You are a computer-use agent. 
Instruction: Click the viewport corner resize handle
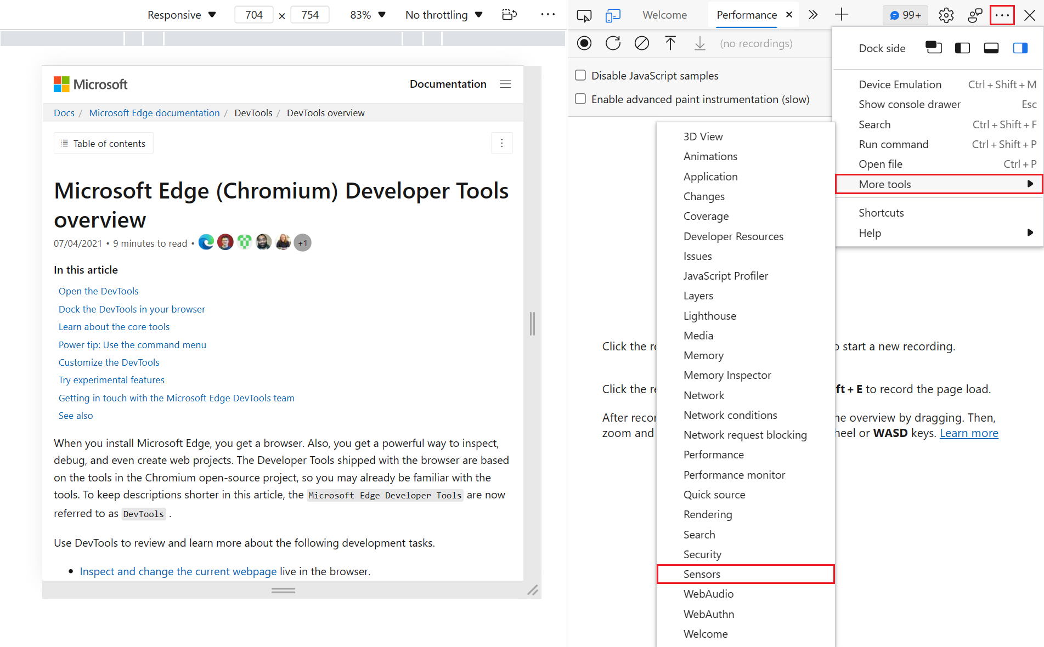[x=533, y=590]
